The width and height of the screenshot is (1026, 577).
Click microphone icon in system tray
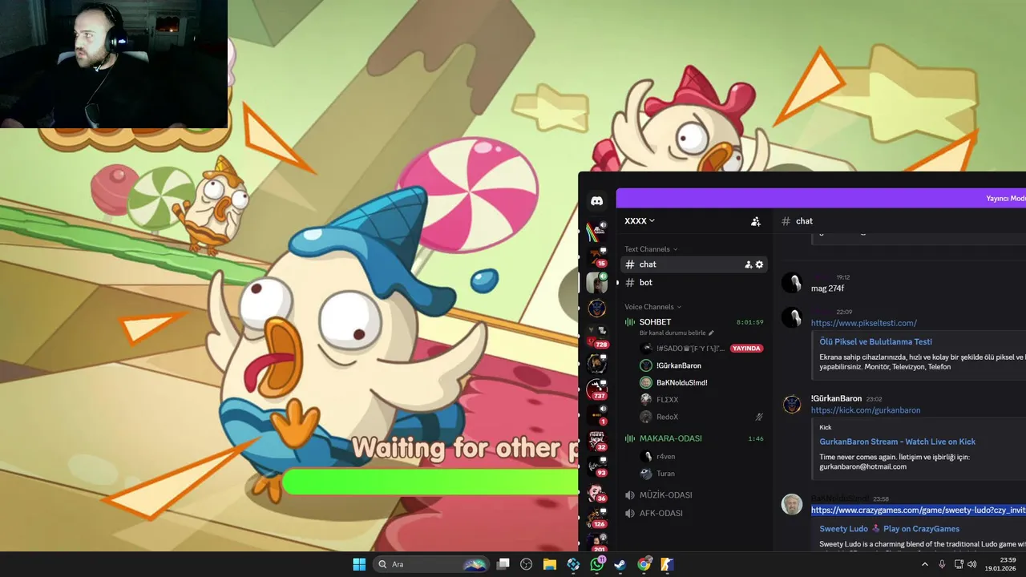pyautogui.click(x=942, y=564)
